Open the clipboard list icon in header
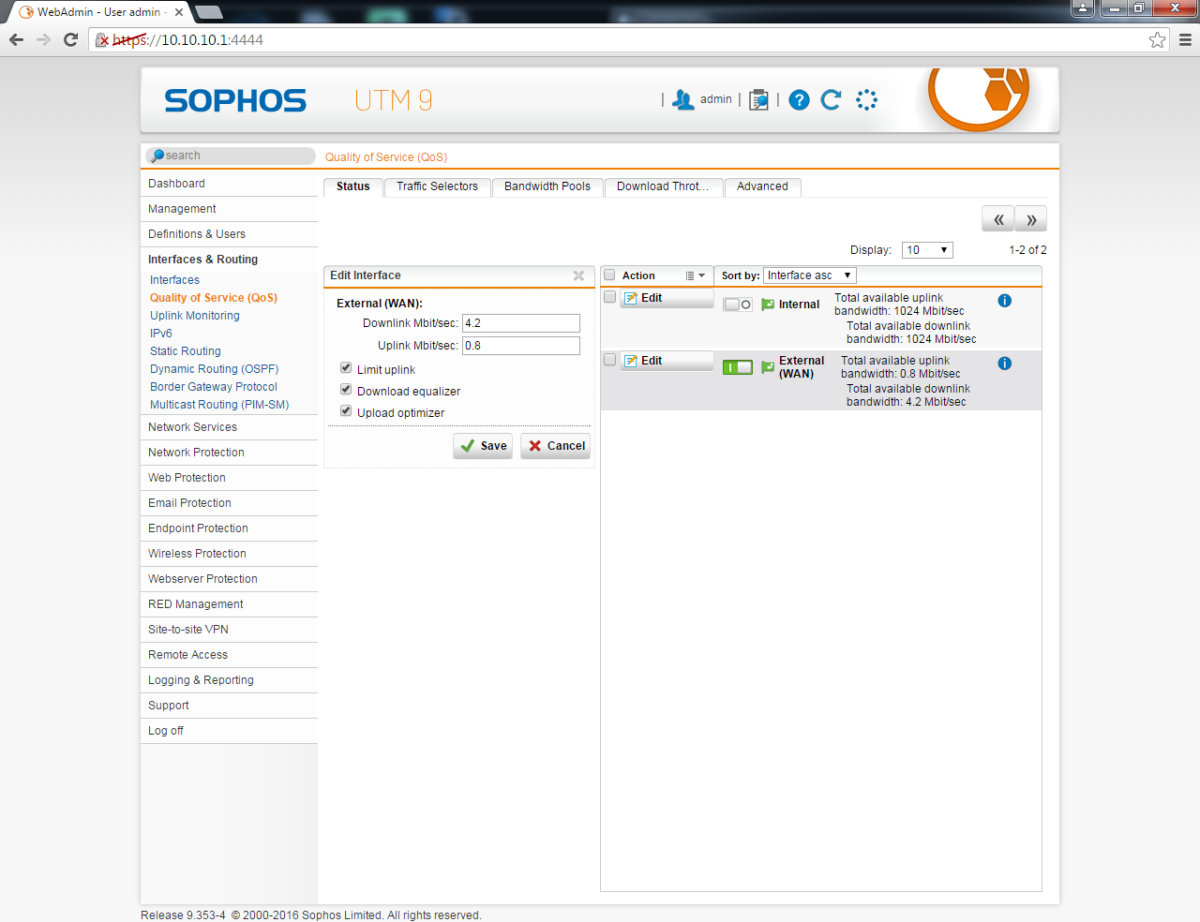Image resolution: width=1200 pixels, height=922 pixels. 758,99
